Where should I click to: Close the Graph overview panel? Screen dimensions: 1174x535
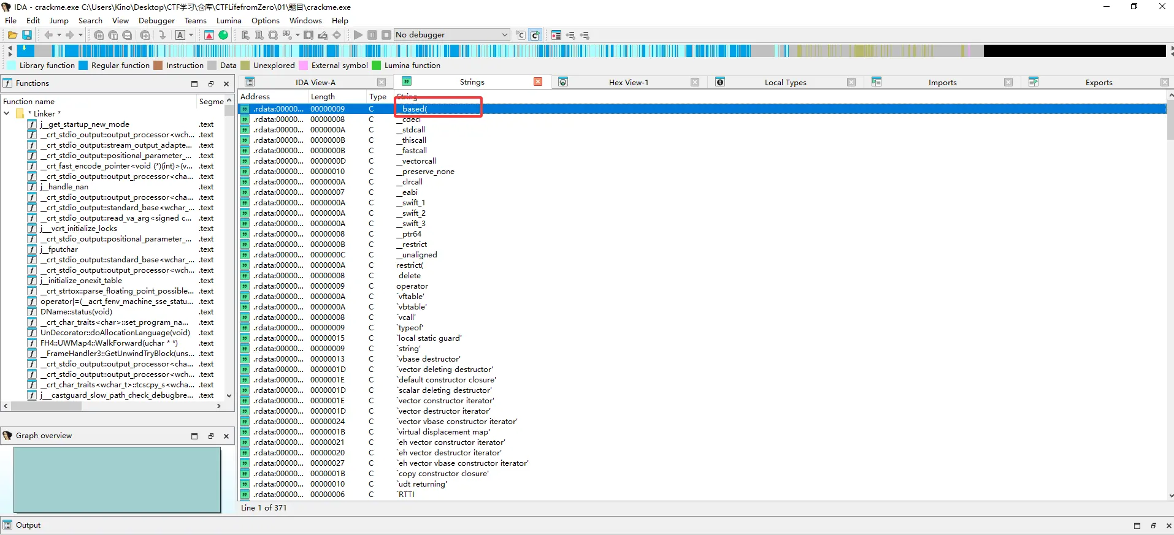(x=226, y=436)
